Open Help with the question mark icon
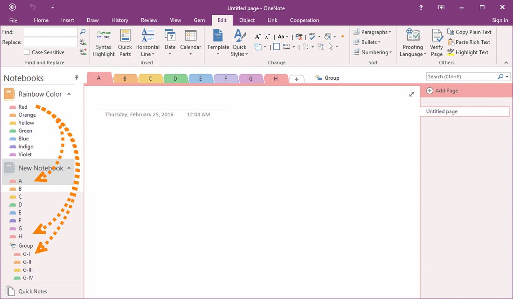This screenshot has width=513, height=299. [x=421, y=7]
